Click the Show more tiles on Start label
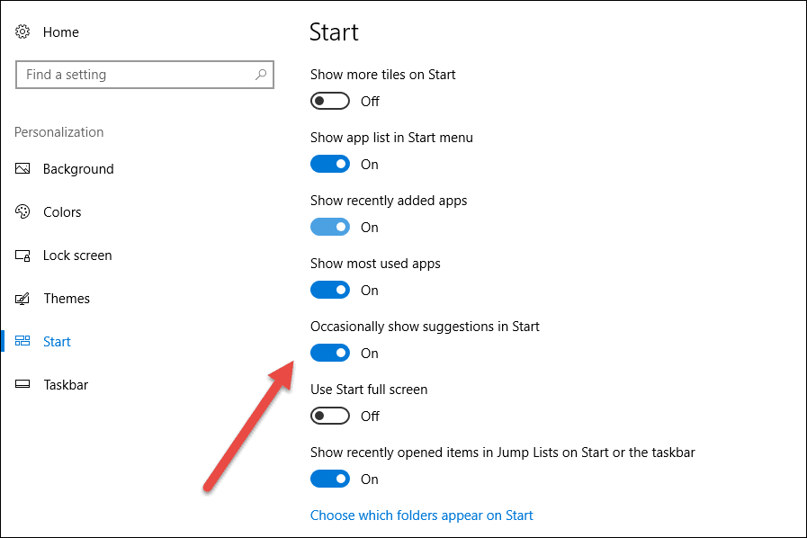 point(383,75)
